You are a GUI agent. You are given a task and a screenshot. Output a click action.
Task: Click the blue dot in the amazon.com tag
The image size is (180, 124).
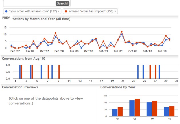6,11
